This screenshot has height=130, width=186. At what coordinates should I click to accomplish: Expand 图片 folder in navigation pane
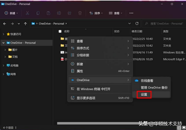[5, 50]
